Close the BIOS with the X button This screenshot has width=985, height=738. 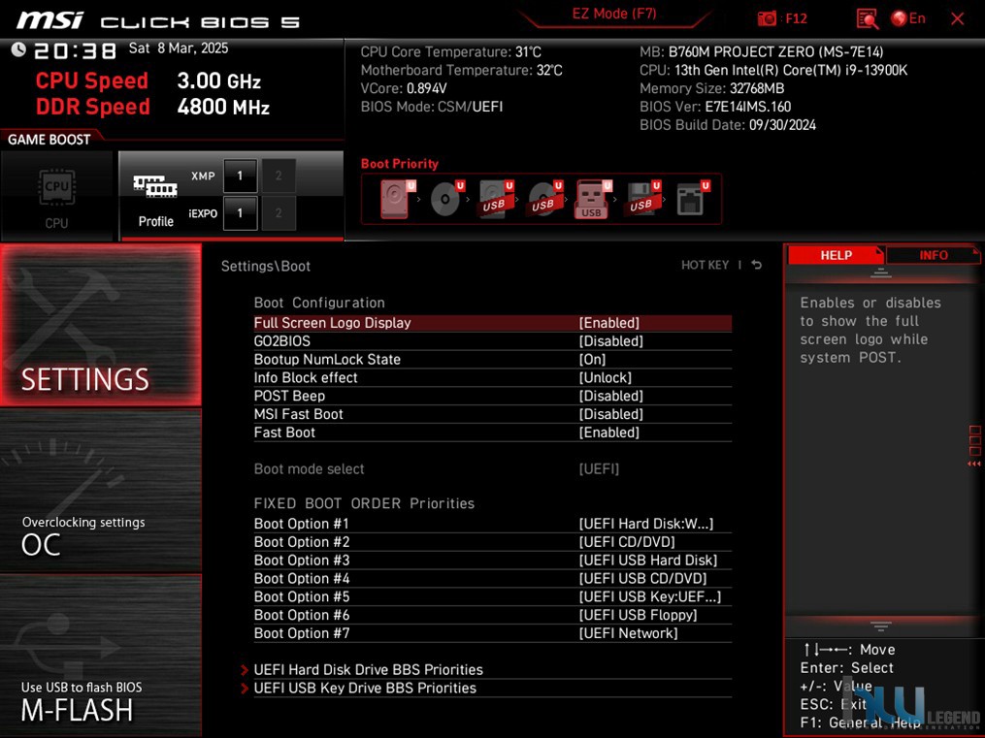click(x=958, y=18)
